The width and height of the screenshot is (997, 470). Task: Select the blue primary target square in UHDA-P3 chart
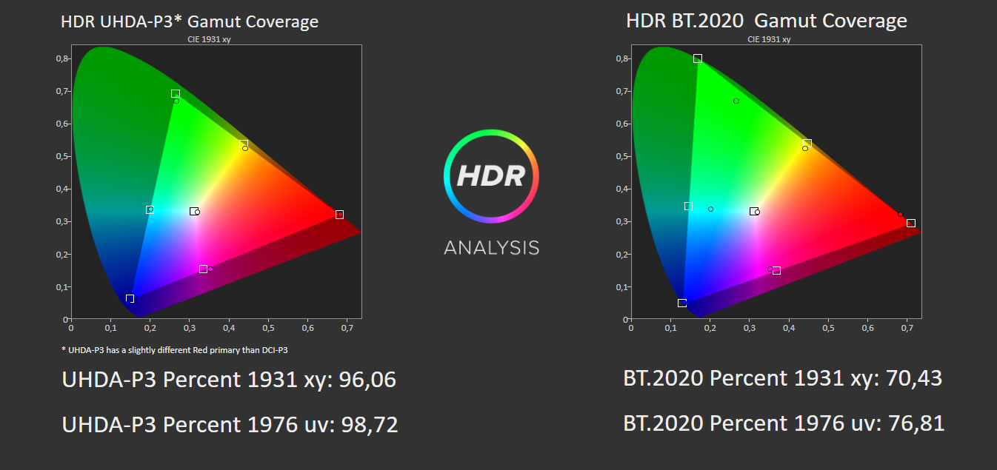tap(130, 298)
